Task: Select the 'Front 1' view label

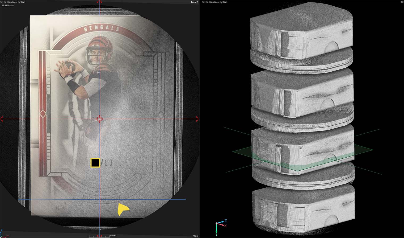Action: [x=194, y=2]
